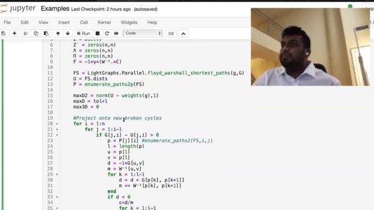Save the notebook with the floppy icon
This screenshot has width=374, height=210.
3,34
